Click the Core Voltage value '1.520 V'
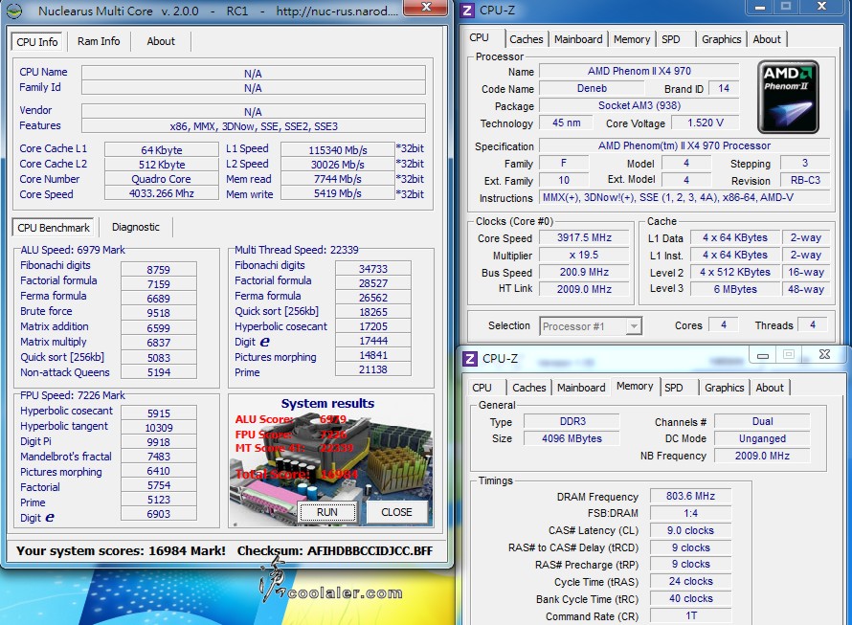Screen dimensions: 852x625 [706, 123]
